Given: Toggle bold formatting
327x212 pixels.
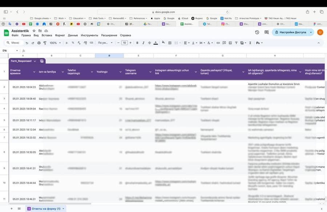Looking at the screenshot, I should click(137, 43).
